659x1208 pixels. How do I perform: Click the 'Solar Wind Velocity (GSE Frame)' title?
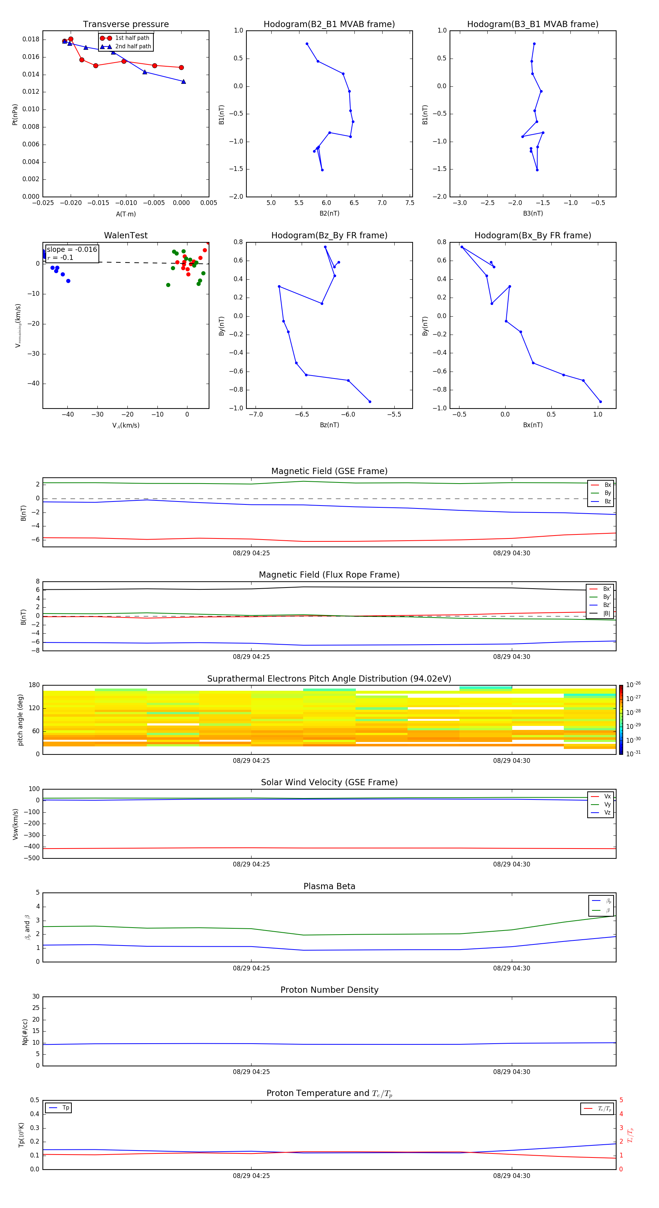click(329, 783)
